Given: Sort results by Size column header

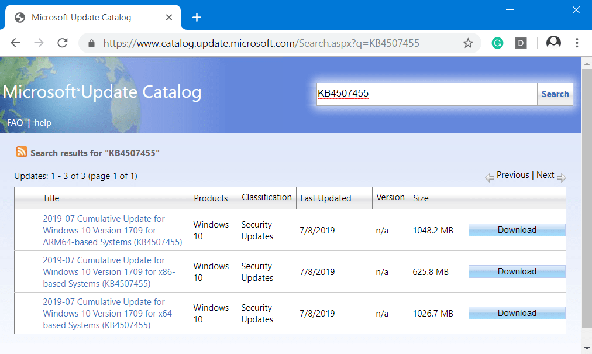Looking at the screenshot, I should (421, 198).
